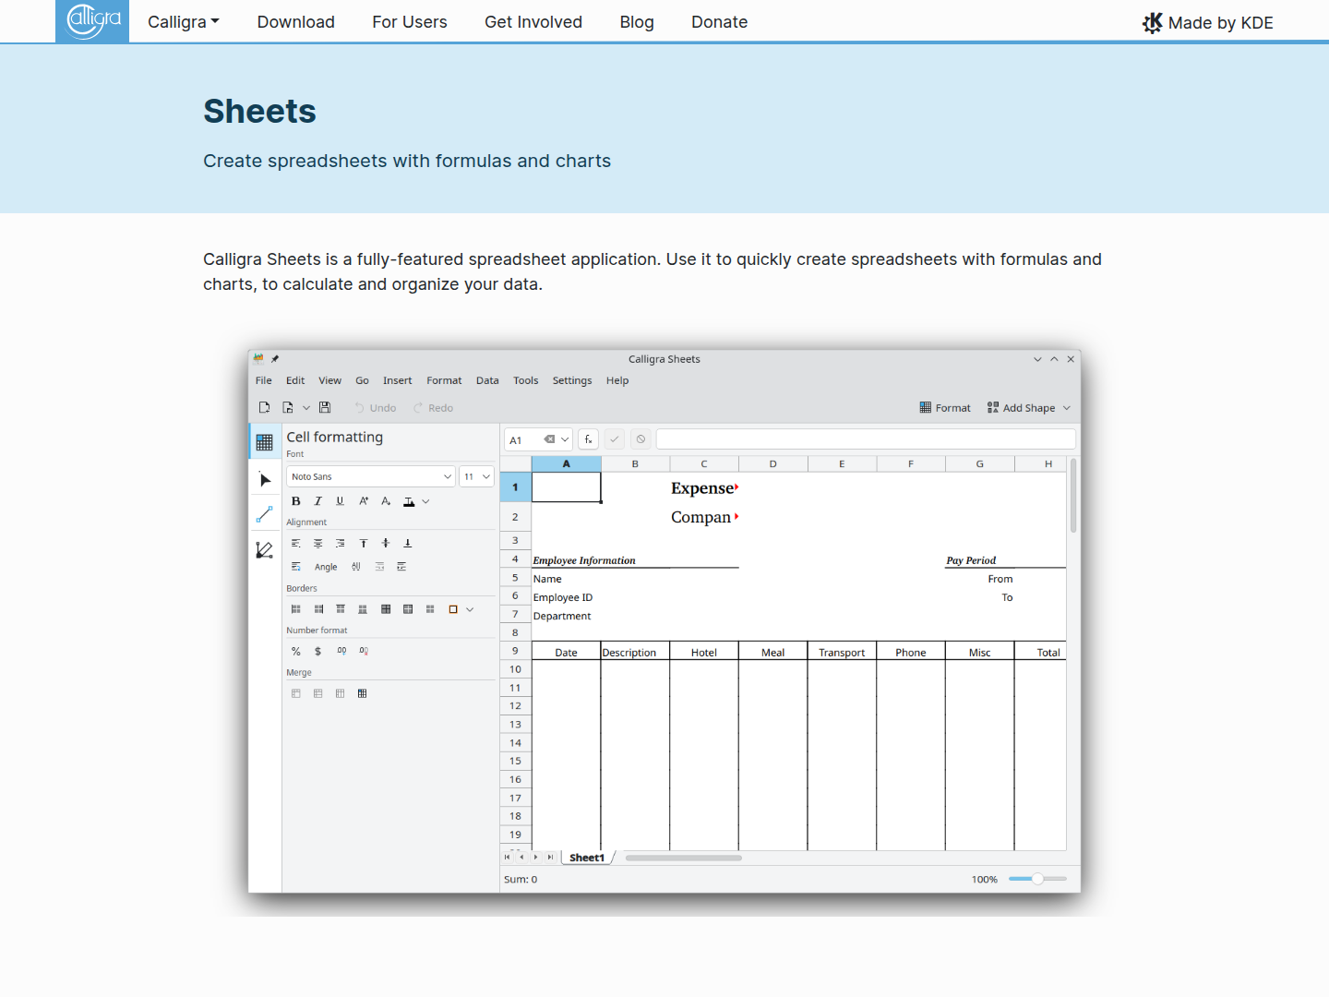Select the connector line tool
This screenshot has height=997, width=1329.
point(265,514)
